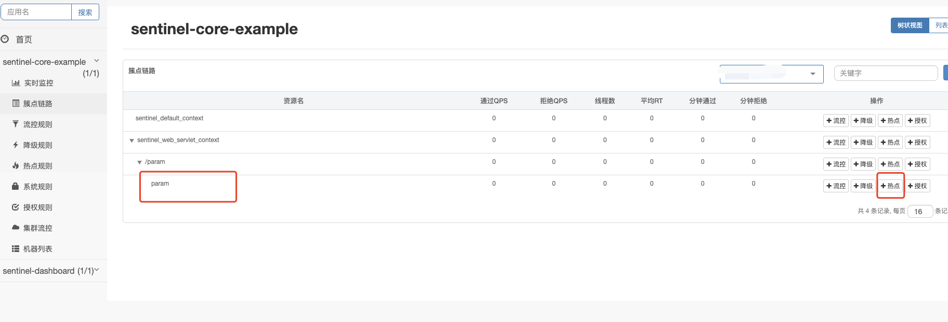Click the list icon next to 簇点链路

[x=16, y=104]
